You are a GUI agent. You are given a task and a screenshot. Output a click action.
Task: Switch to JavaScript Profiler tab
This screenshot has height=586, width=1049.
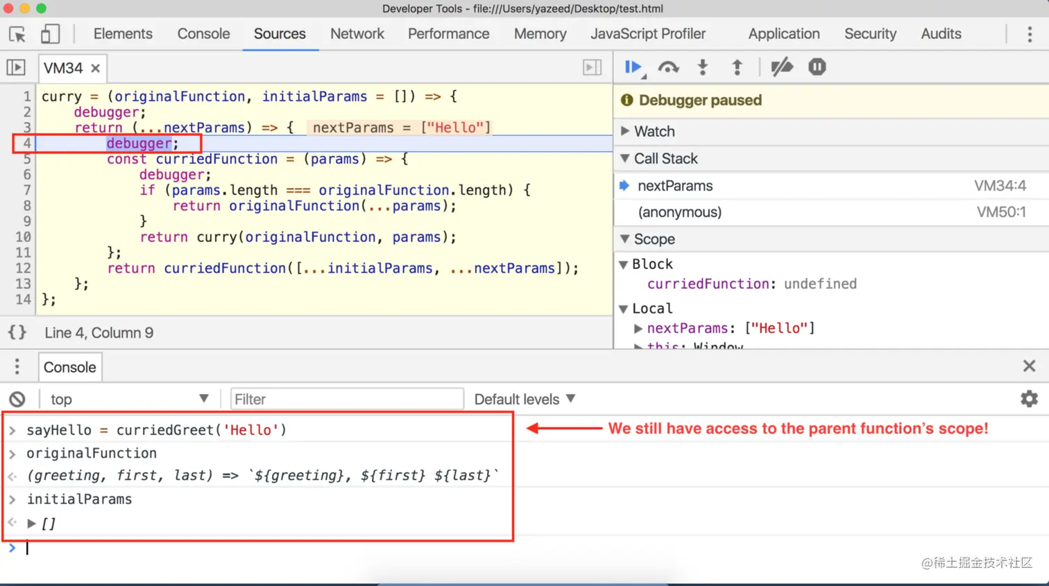pyautogui.click(x=648, y=34)
